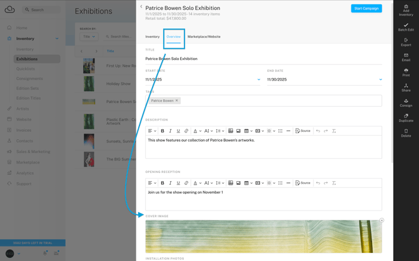
Task: Open Batch Edit from the right sidebar
Action: click(x=406, y=26)
